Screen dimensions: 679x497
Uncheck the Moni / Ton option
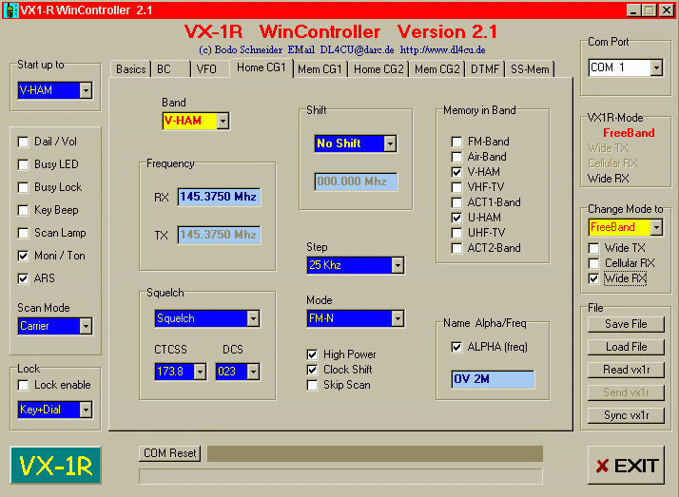pos(24,256)
